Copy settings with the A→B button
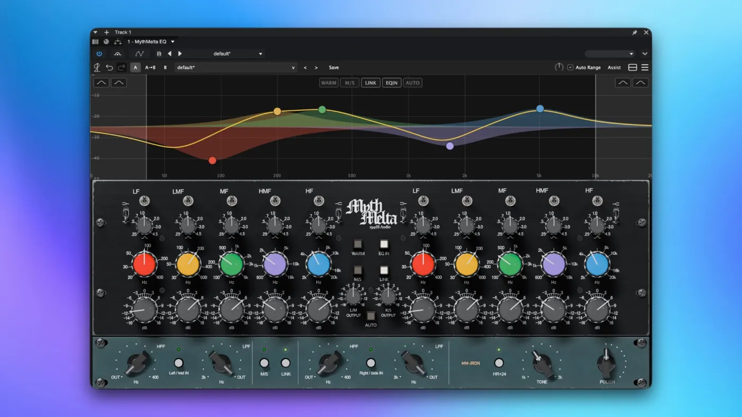Image resolution: width=742 pixels, height=417 pixels. pyautogui.click(x=151, y=67)
